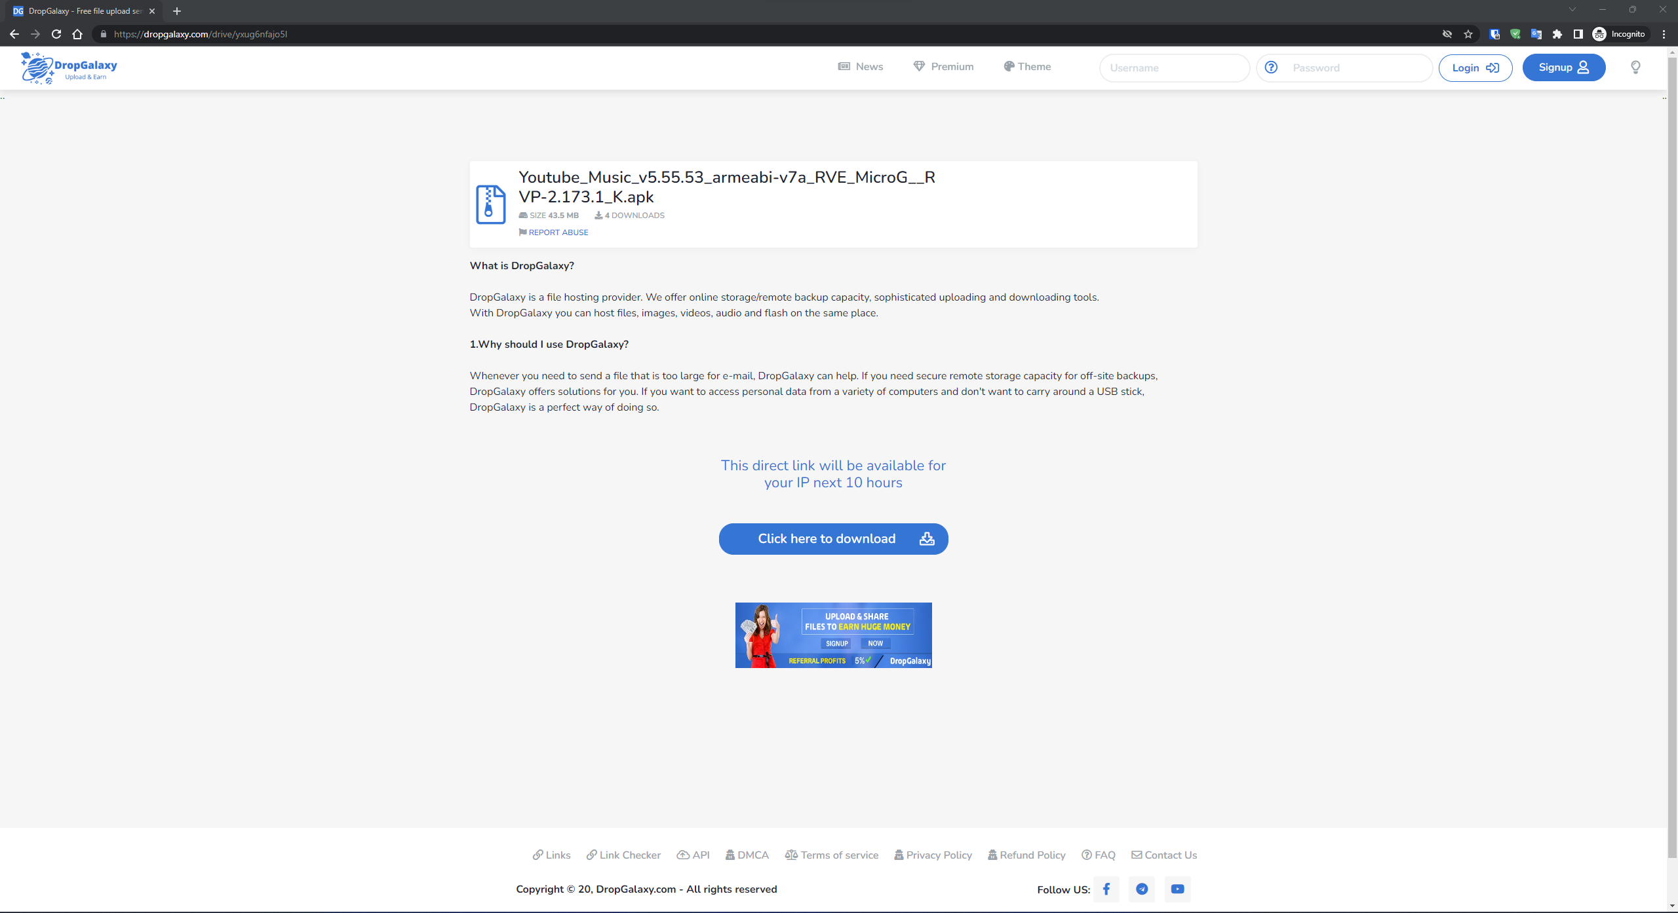Open Facebook page via footer icon
1678x913 pixels.
click(1106, 889)
